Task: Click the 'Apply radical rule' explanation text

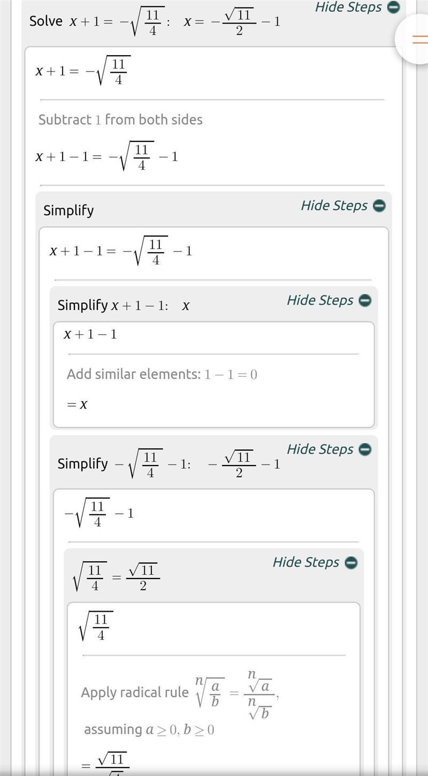Action: (x=135, y=693)
